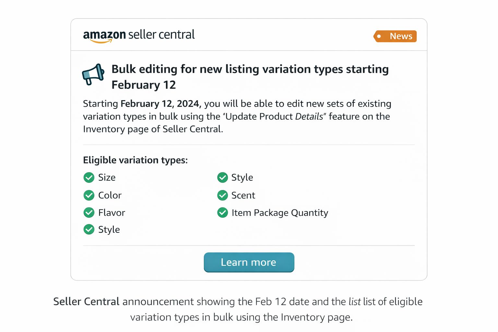Click the Amazon Seller Central logo
Image resolution: width=498 pixels, height=332 pixels.
[139, 36]
